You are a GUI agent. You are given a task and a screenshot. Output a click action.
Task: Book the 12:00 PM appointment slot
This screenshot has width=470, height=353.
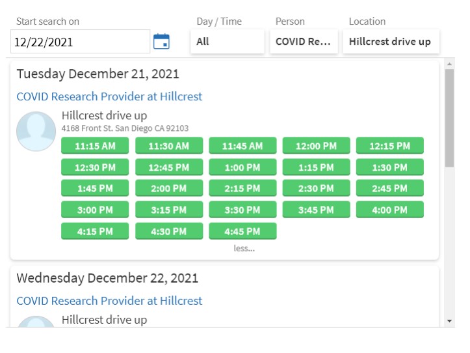(316, 146)
